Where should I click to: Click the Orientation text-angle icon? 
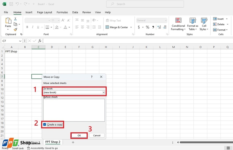click(94, 20)
